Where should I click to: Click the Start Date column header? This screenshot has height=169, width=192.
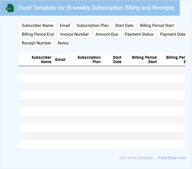pos(117,60)
